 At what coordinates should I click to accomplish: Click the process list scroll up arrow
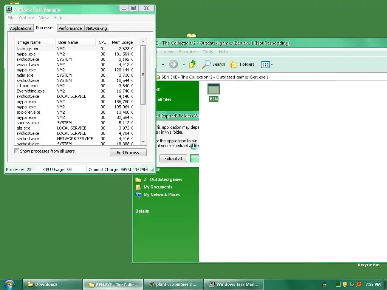point(143,42)
